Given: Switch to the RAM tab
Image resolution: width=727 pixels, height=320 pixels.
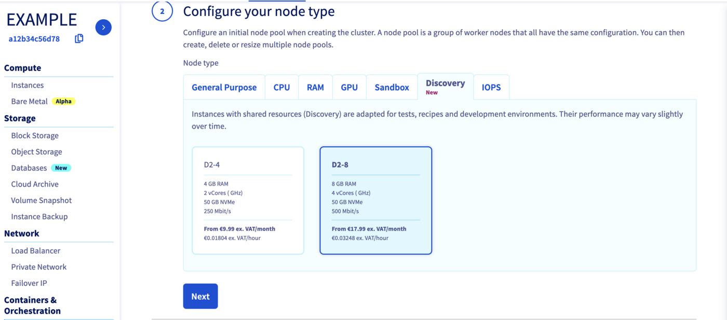Looking at the screenshot, I should point(315,87).
